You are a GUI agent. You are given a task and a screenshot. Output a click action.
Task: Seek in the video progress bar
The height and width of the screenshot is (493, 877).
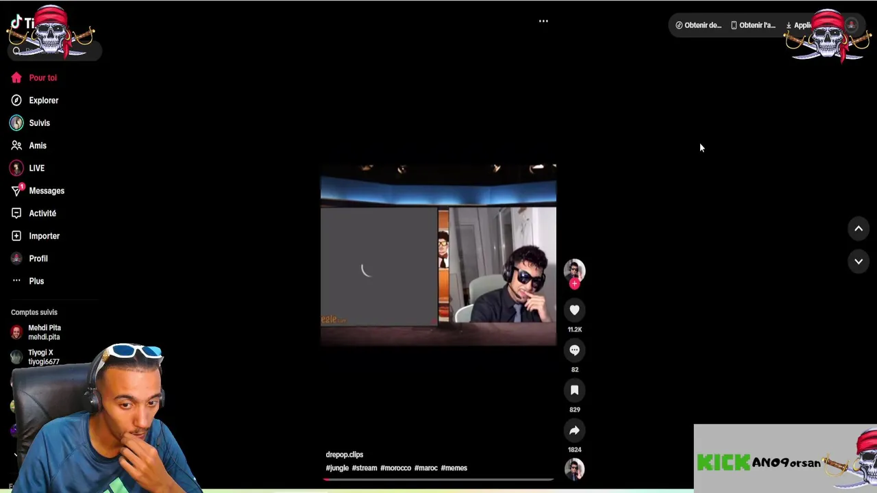click(438, 479)
